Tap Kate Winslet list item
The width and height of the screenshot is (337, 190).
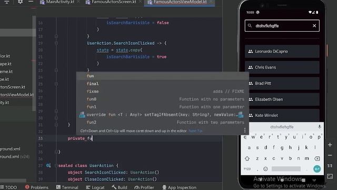point(282,115)
